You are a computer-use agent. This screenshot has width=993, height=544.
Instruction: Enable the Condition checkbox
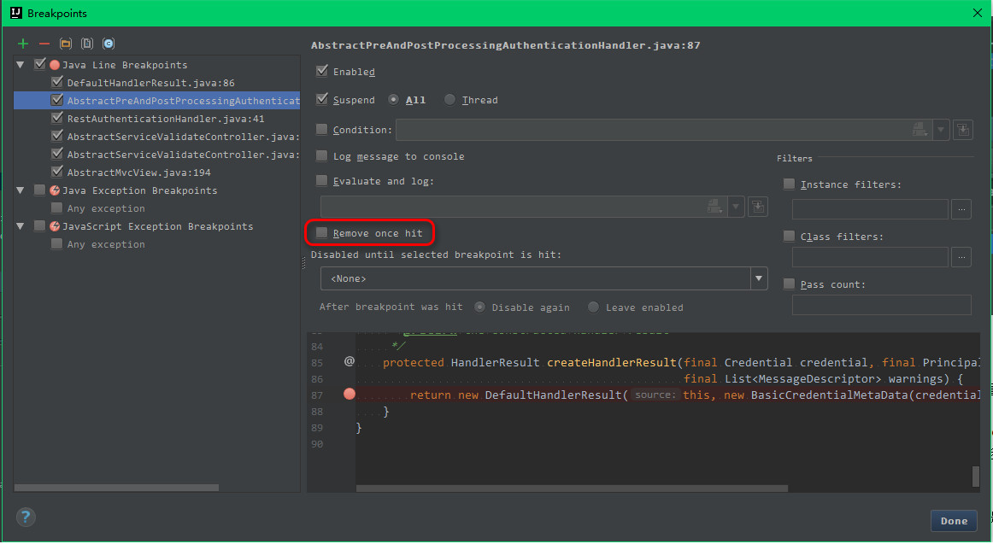321,129
